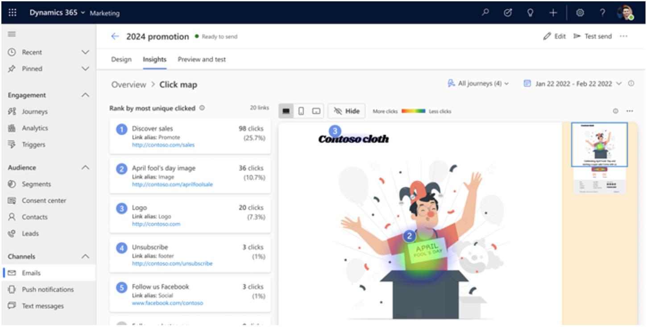647x327 pixels.
Task: Click the search magnifier in top bar
Action: coord(485,13)
